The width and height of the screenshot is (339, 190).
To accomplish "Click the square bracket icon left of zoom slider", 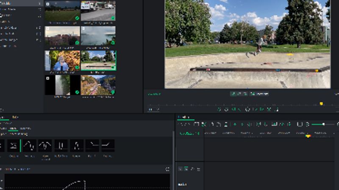I will pyautogui.click(x=300, y=124).
